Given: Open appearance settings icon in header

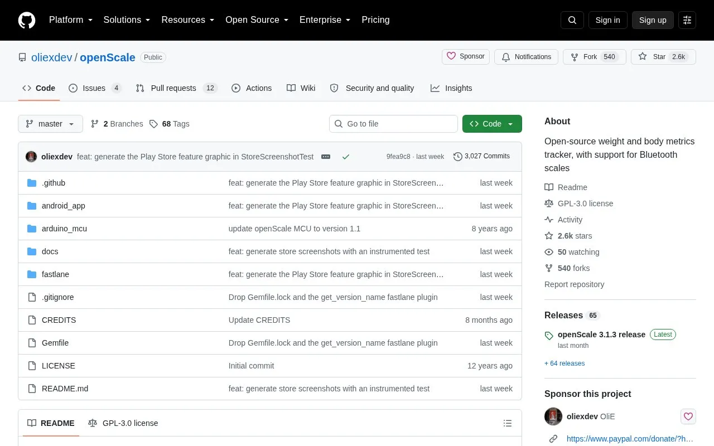Looking at the screenshot, I should (687, 20).
